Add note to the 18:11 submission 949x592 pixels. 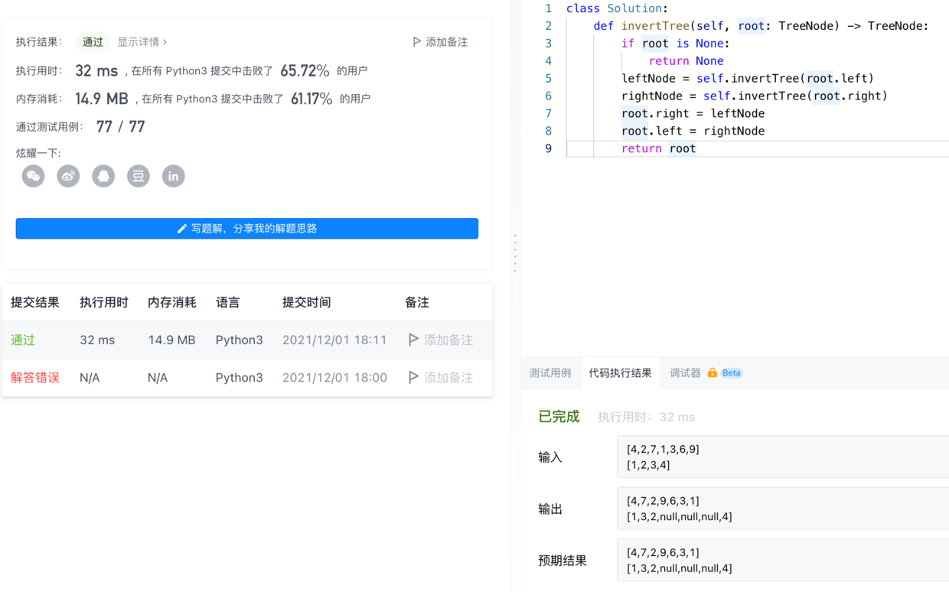[448, 340]
